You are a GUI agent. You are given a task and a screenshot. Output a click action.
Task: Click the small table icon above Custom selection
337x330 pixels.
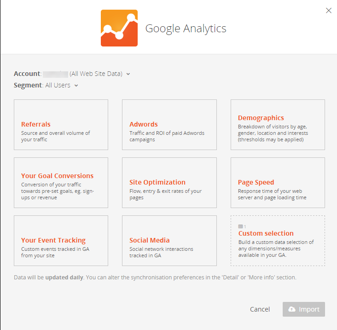point(240,226)
